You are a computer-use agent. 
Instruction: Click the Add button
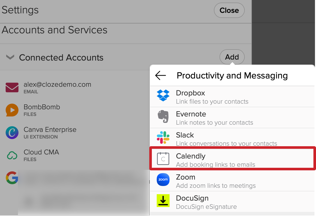point(232,57)
